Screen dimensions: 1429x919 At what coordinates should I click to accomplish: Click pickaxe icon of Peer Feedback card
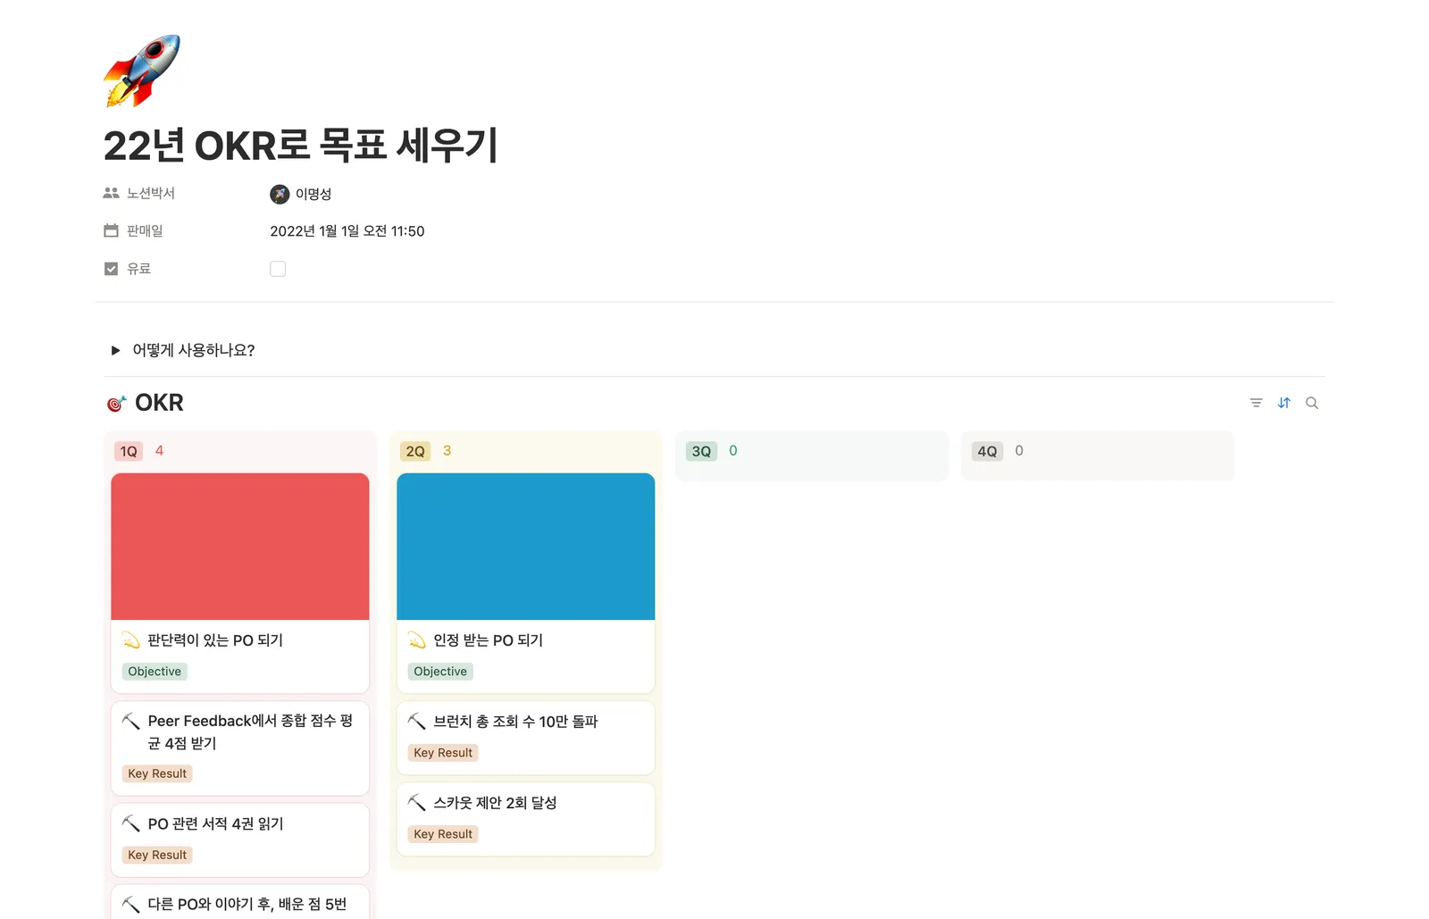[131, 721]
